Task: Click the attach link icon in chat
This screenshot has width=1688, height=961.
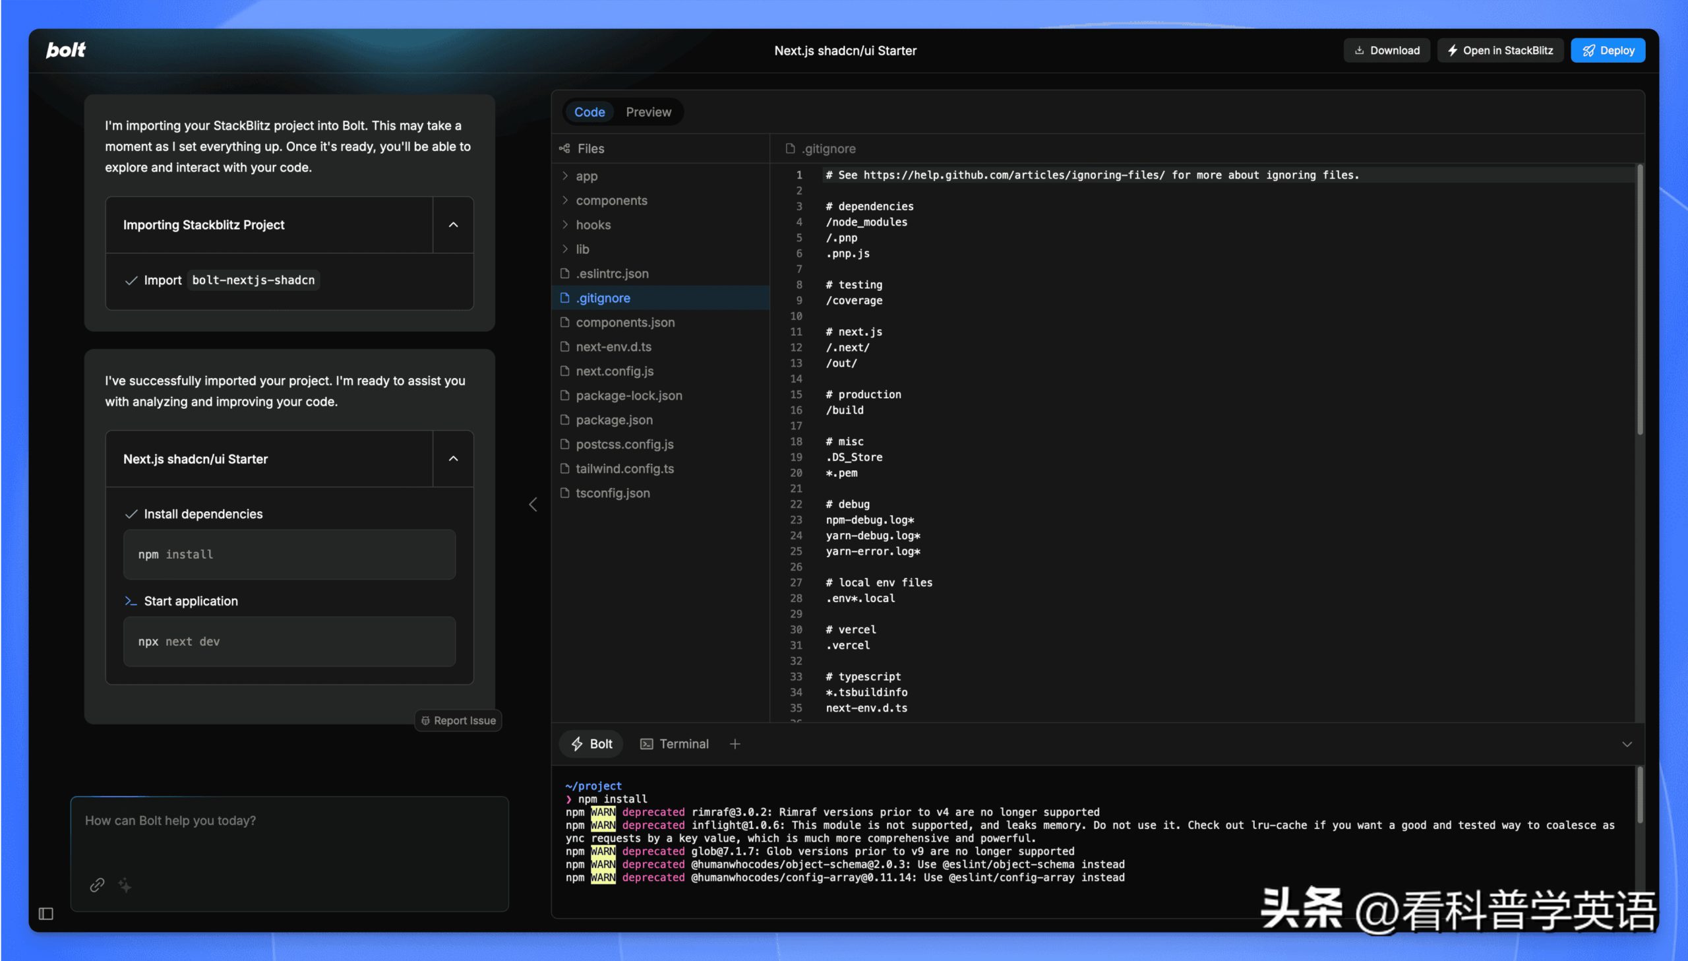Action: click(97, 885)
